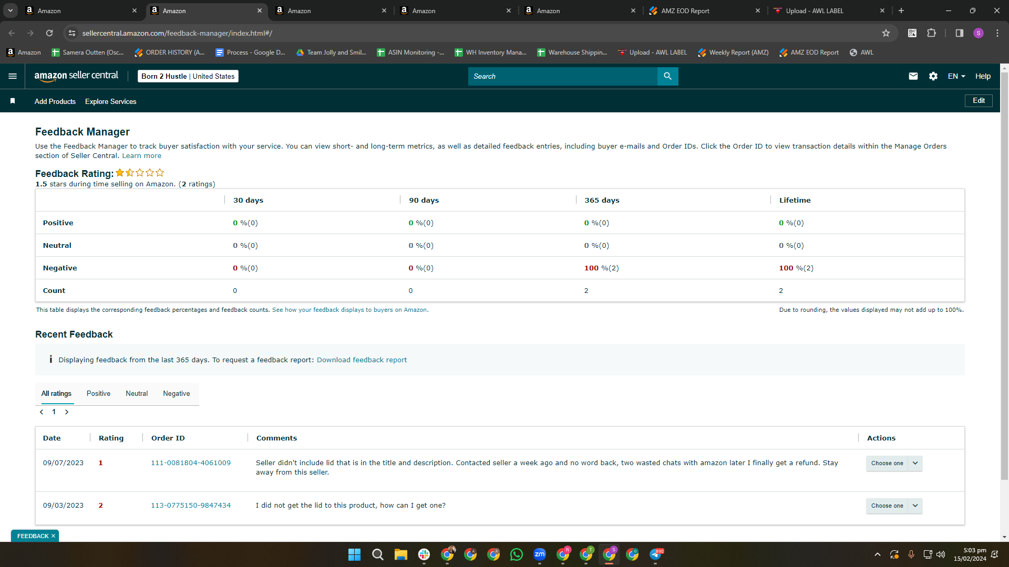Open WhatsApp from the taskbar
Viewport: 1009px width, 567px height.
[517, 554]
